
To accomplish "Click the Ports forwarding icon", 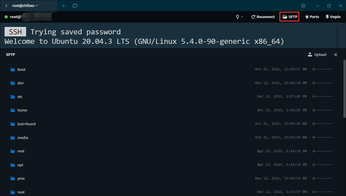I will [x=307, y=17].
